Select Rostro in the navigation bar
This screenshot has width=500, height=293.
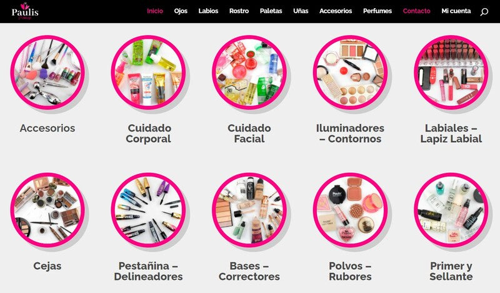(x=239, y=11)
